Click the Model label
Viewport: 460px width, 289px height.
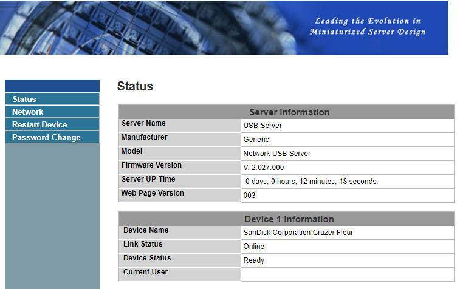(132, 151)
